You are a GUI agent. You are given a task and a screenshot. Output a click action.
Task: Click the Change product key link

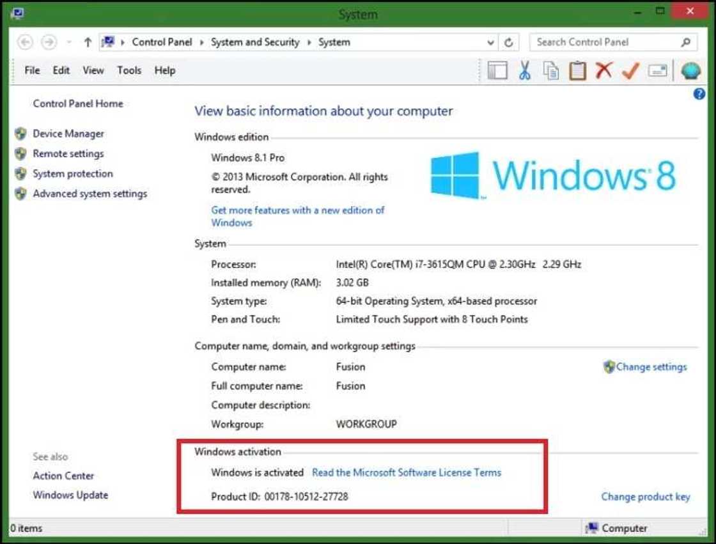(645, 497)
